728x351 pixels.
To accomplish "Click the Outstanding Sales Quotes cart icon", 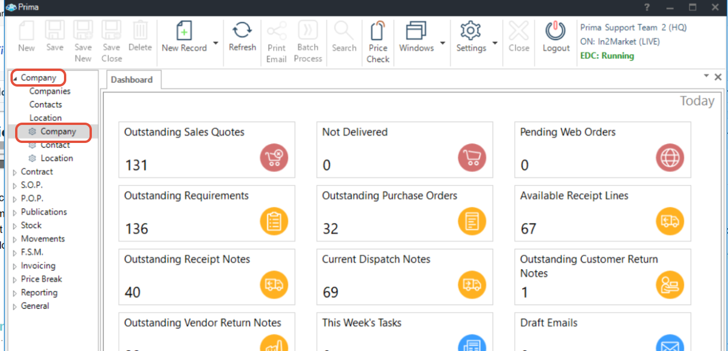I will [274, 157].
